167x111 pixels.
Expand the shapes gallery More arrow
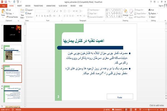coord(121,16)
